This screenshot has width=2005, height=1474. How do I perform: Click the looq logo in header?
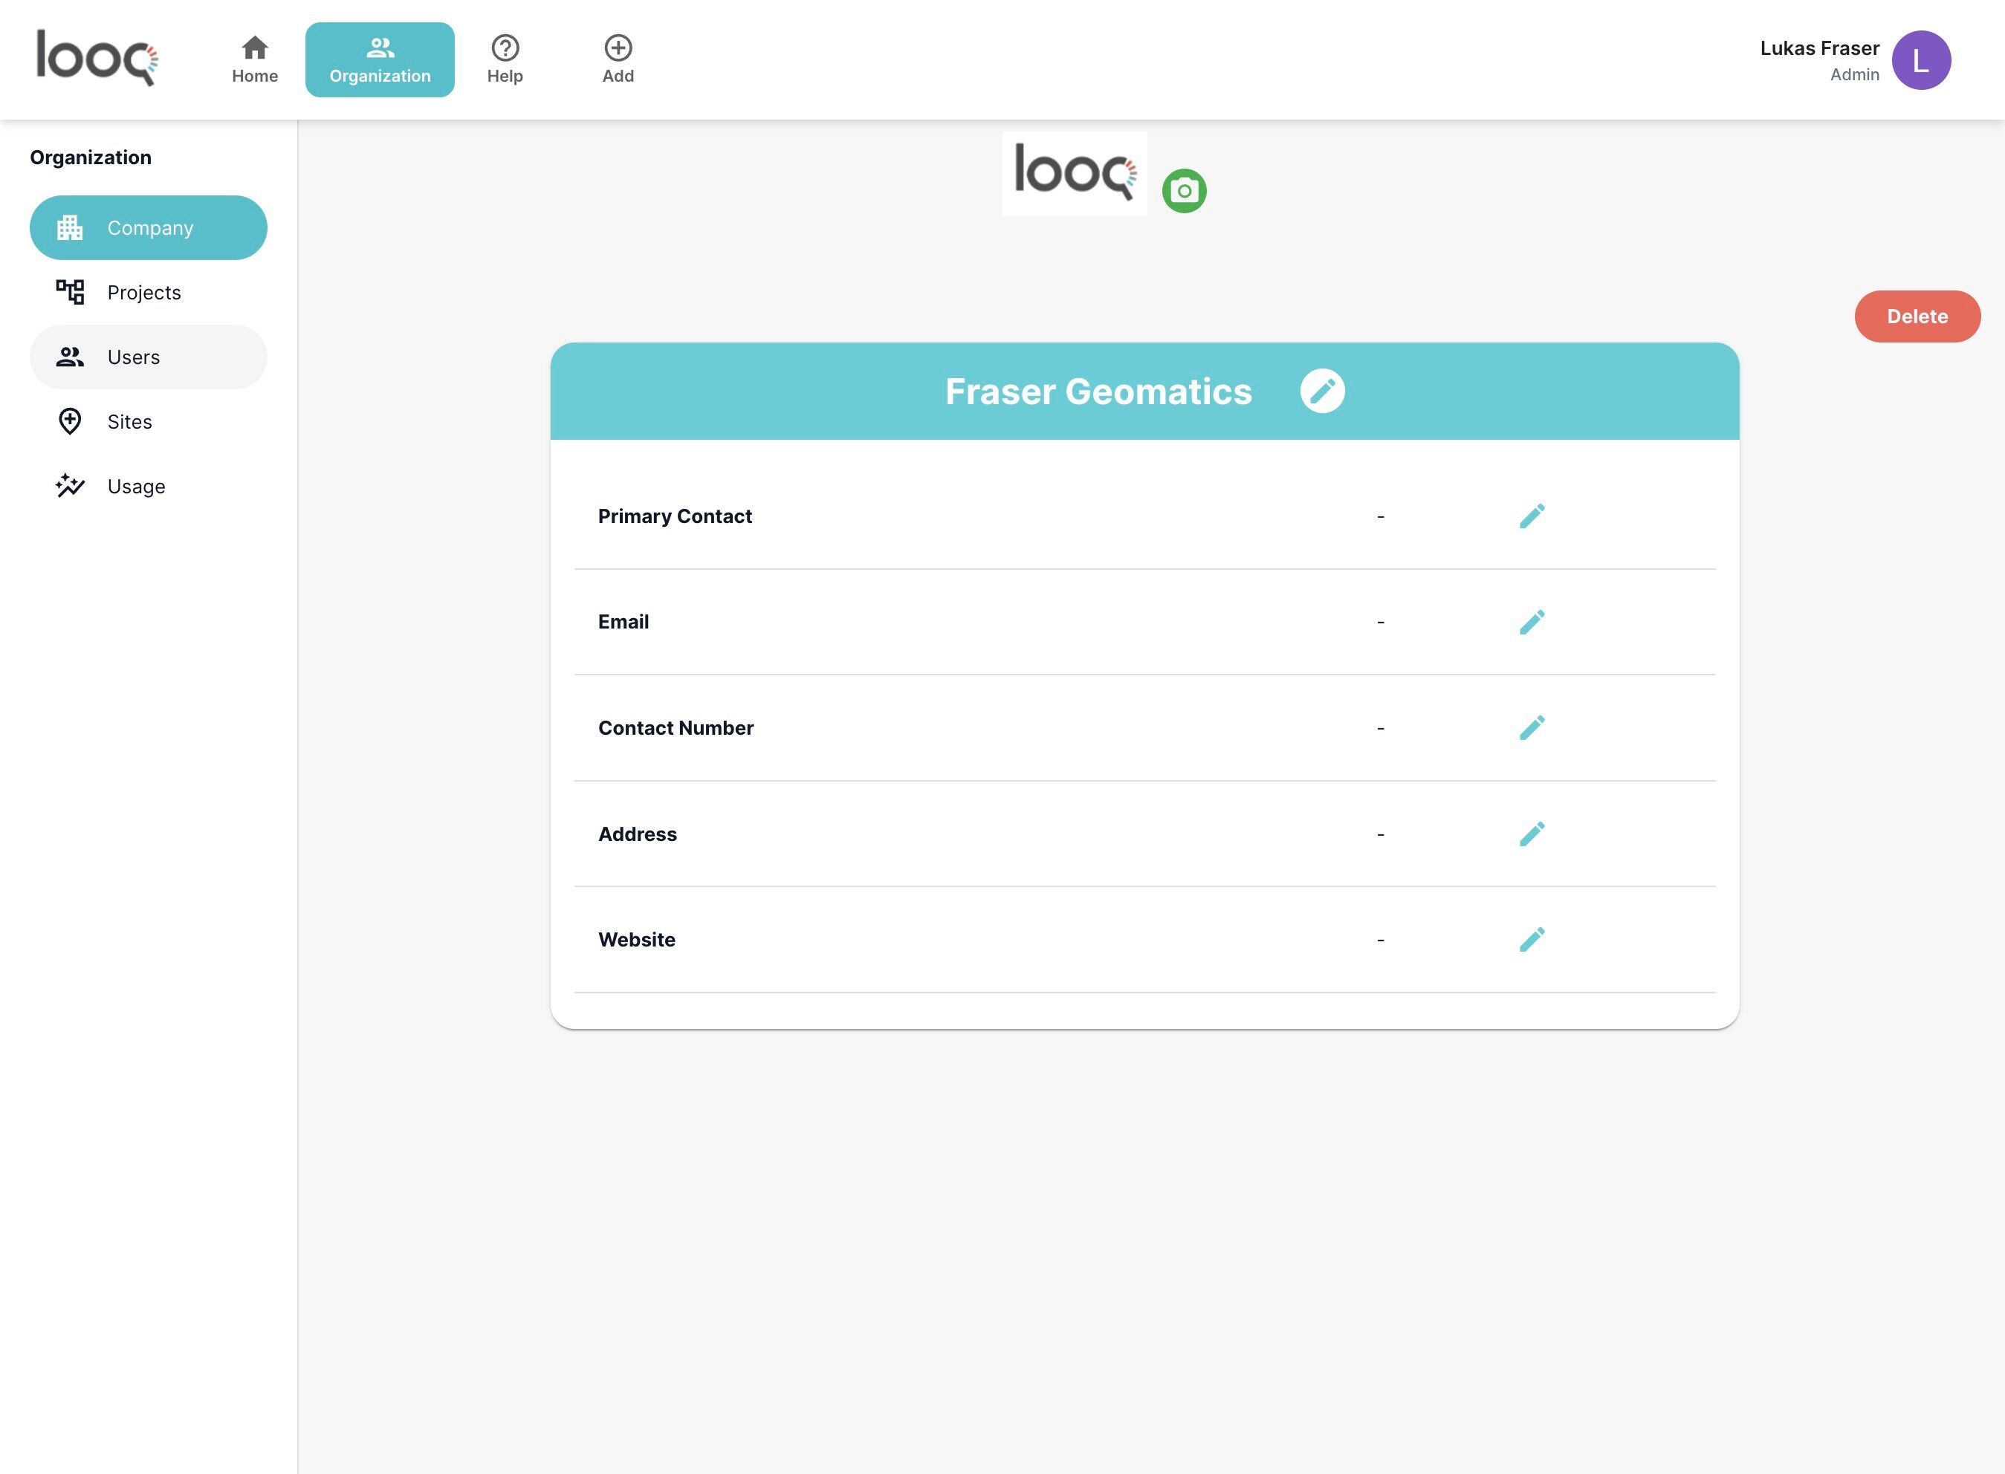[x=97, y=58]
